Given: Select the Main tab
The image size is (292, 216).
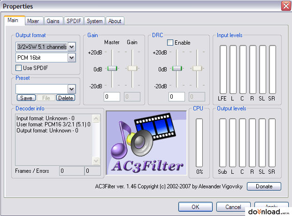Looking at the screenshot, I should 14,20.
